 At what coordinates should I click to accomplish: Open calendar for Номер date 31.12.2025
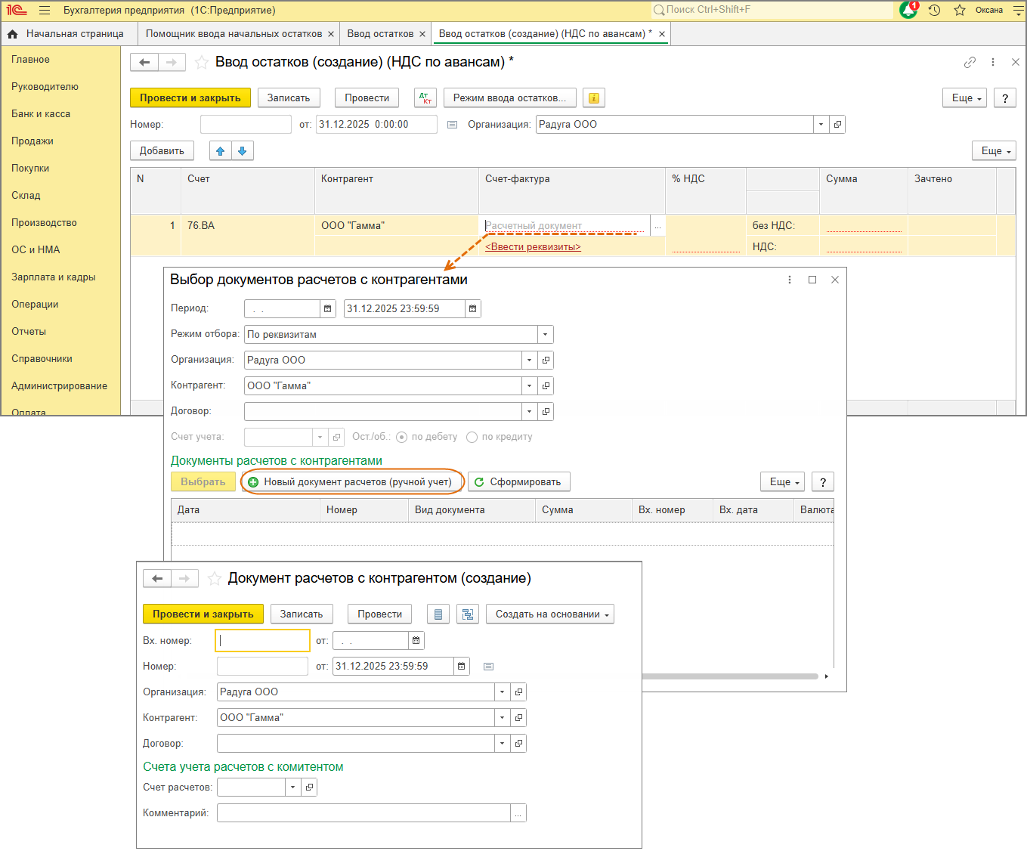[462, 667]
